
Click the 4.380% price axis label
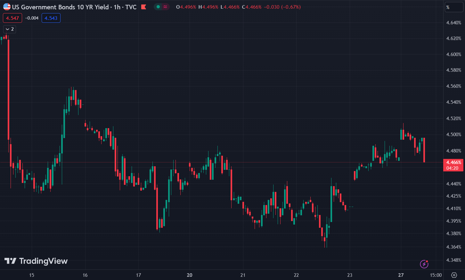pyautogui.click(x=454, y=233)
